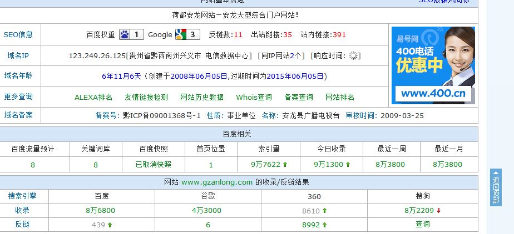
Task: Click the www.gzanlong.com site link
Action: pos(217,182)
